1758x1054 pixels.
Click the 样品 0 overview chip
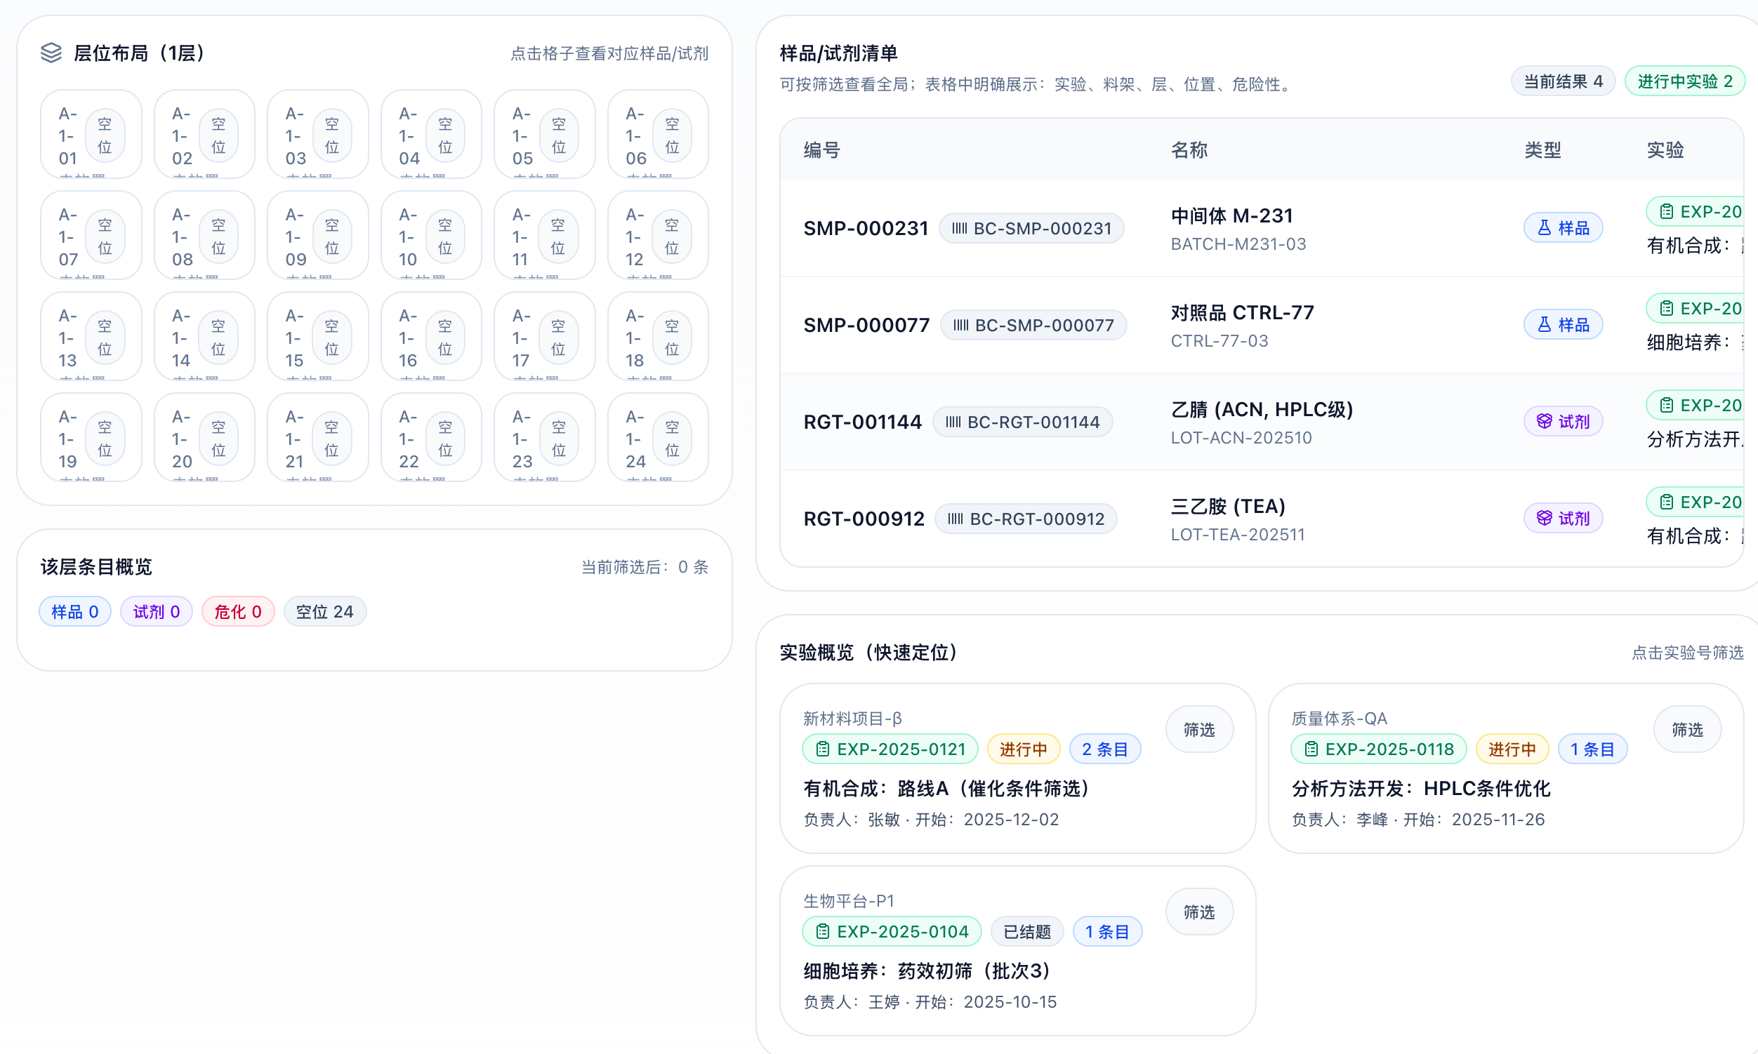click(74, 611)
